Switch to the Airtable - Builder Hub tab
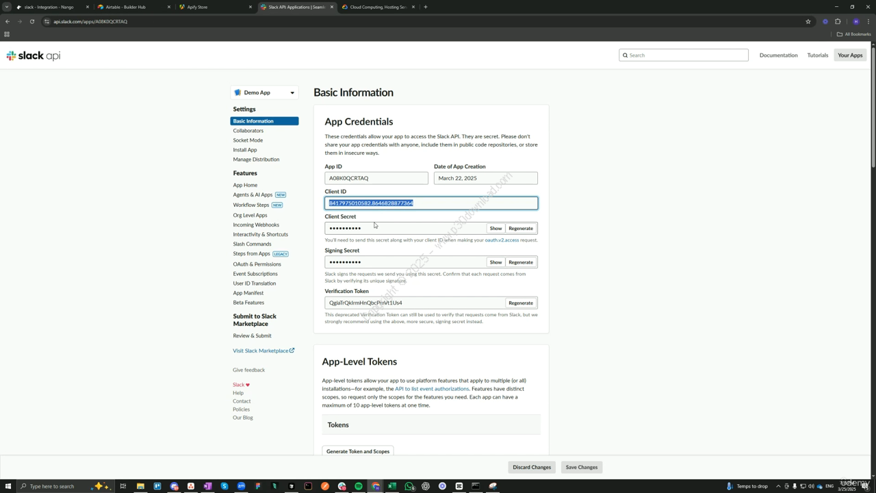 click(133, 7)
